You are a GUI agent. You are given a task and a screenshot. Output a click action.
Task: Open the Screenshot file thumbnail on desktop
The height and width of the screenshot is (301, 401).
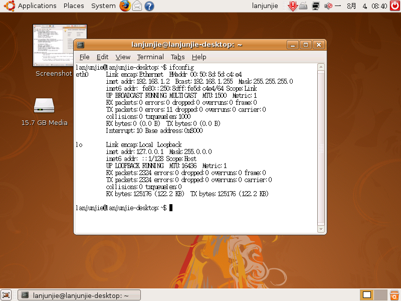pos(60,45)
